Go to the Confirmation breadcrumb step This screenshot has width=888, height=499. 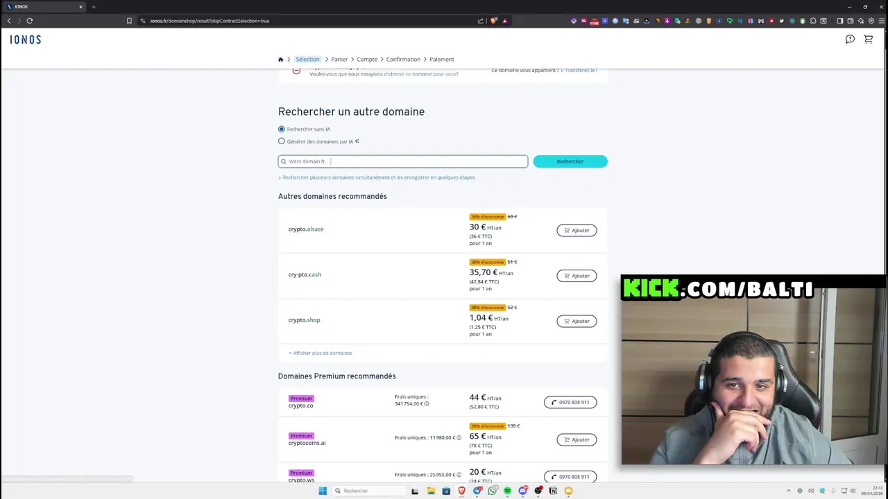pyautogui.click(x=403, y=60)
